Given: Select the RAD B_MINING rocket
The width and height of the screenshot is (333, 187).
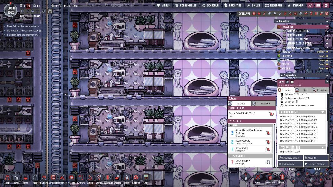Looking at the screenshot, I should tap(295, 35).
